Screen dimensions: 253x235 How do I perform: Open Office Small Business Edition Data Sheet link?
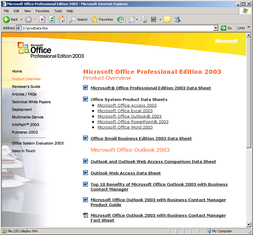click(141, 138)
